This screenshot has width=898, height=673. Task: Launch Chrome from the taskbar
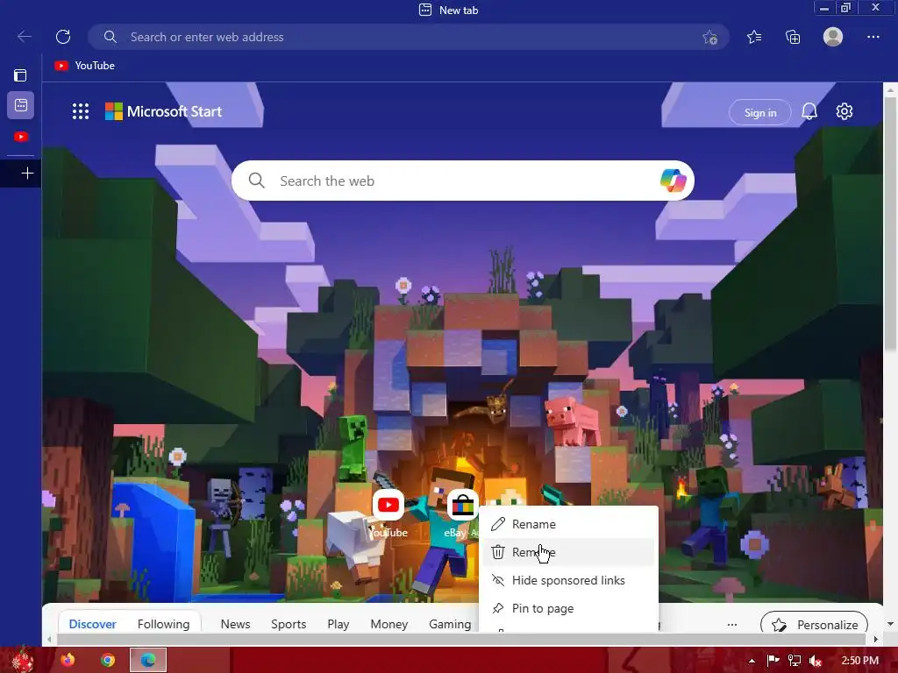pos(108,660)
